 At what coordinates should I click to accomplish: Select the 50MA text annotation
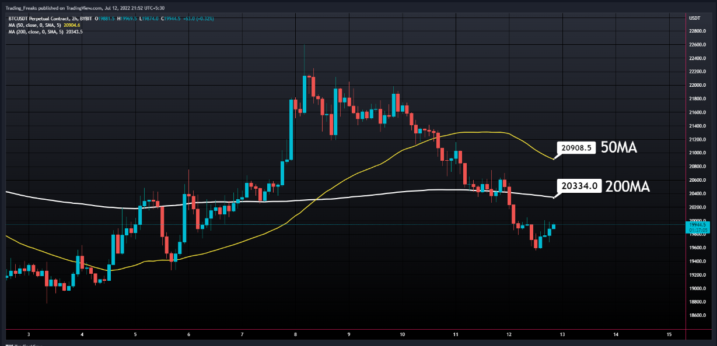(x=619, y=148)
